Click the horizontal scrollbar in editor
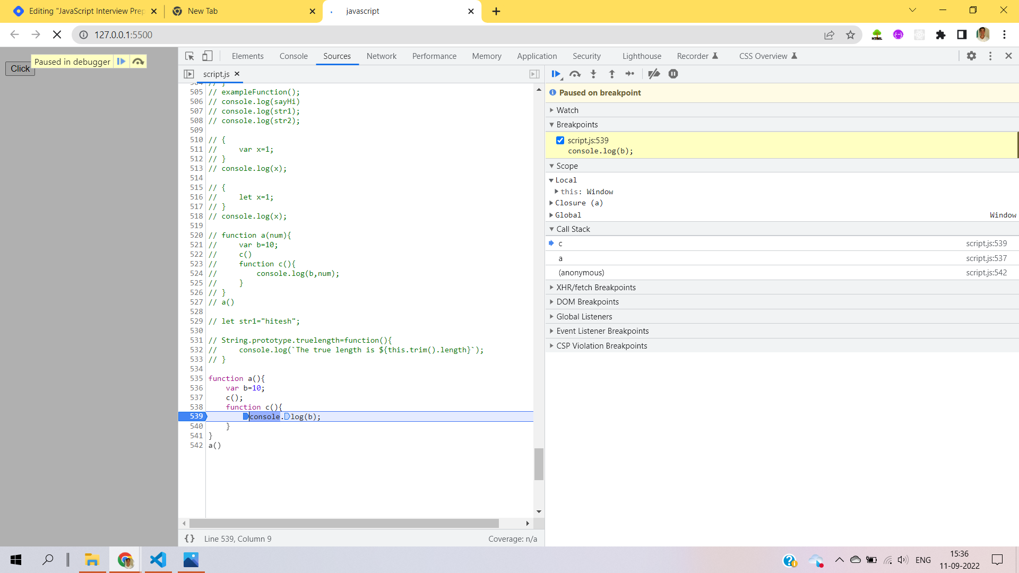 pyautogui.click(x=344, y=524)
